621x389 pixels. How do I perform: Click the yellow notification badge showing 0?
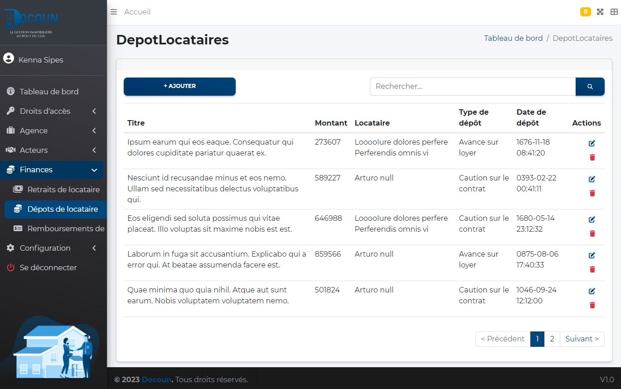click(x=585, y=12)
